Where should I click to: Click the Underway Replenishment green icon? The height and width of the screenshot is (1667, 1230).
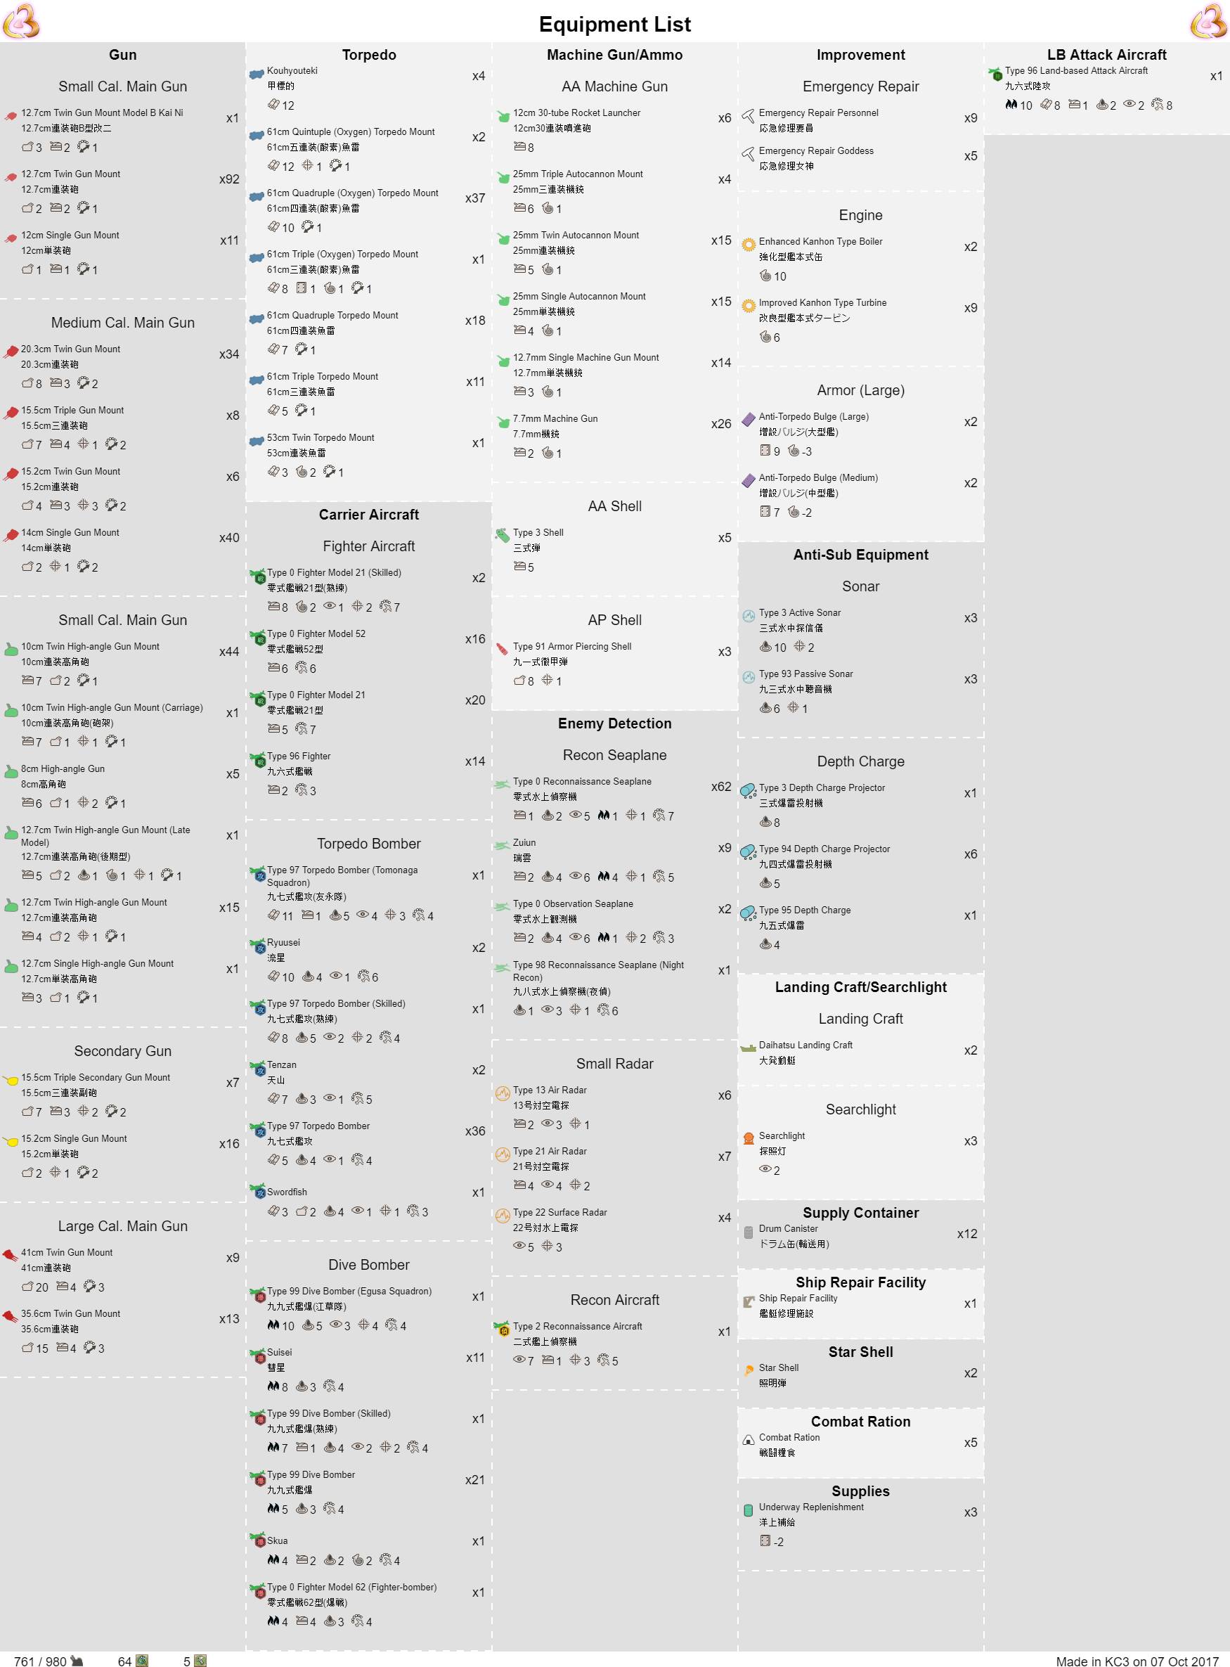point(749,1510)
